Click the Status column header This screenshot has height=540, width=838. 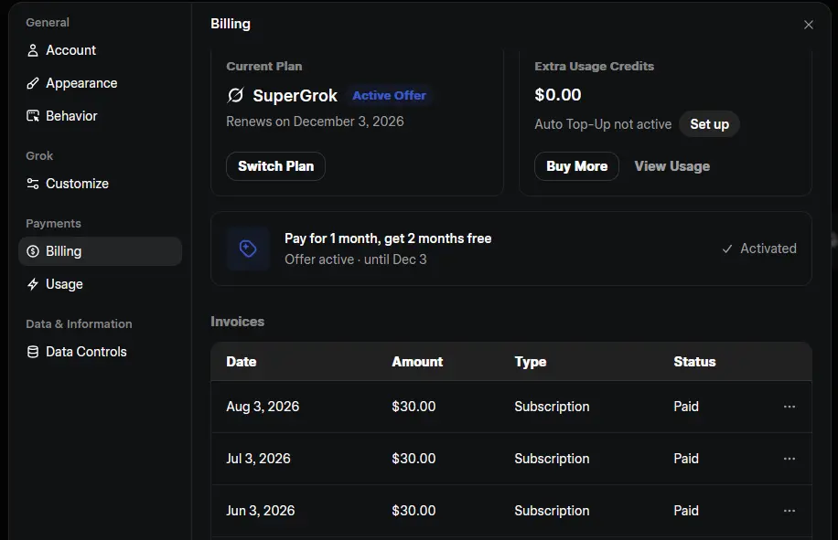694,362
